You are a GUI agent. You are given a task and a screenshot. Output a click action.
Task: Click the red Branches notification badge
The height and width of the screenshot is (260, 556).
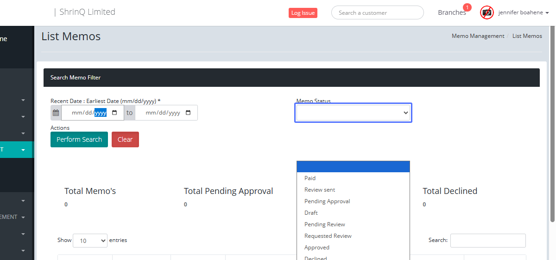pos(467,7)
